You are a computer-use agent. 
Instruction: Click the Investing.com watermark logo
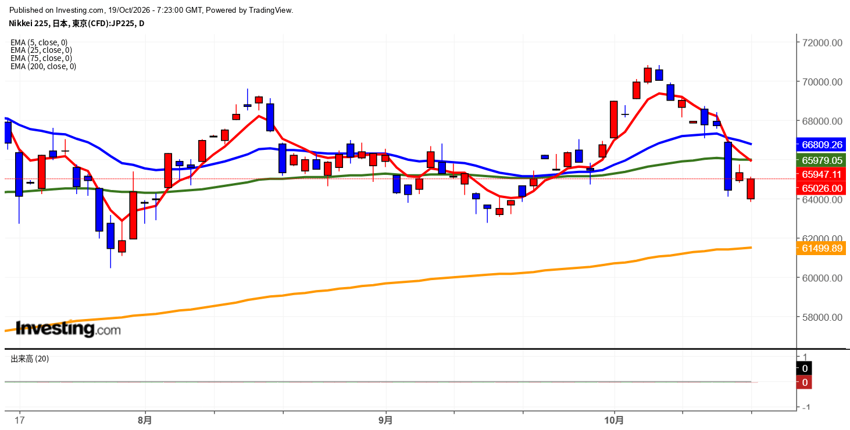(x=68, y=329)
